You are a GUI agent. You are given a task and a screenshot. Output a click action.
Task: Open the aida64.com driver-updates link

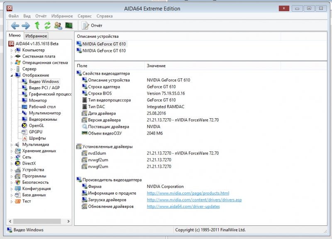[183, 207]
